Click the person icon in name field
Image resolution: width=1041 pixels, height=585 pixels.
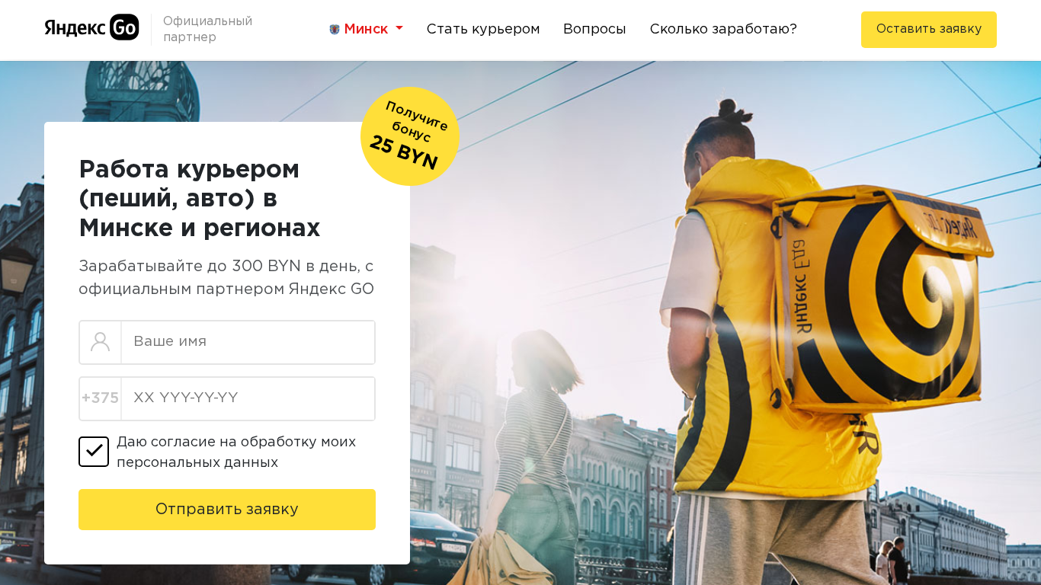pos(101,342)
